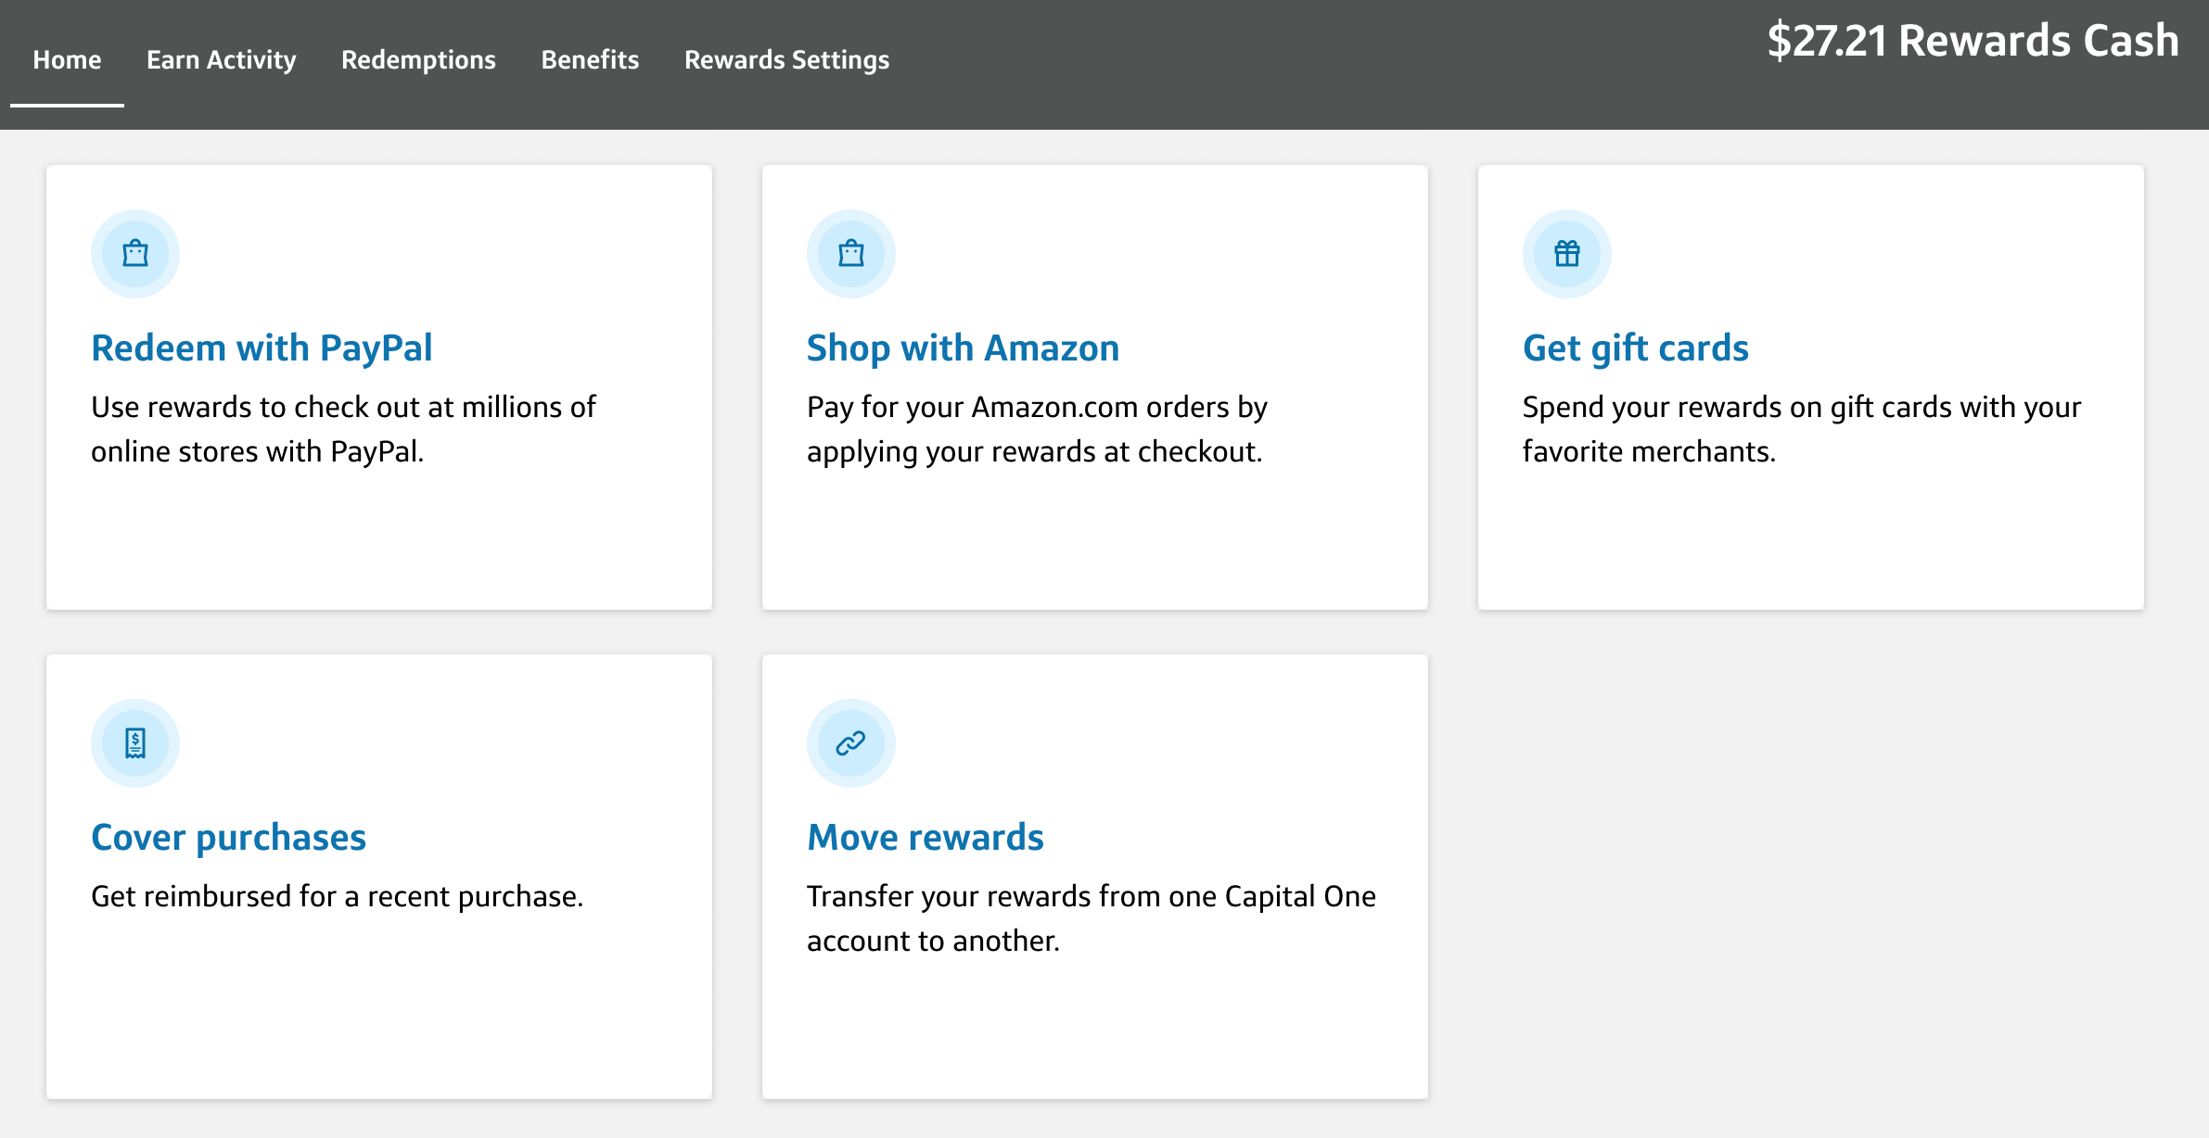Click the 'Transfer your rewards' description text
Screen dimensions: 2209x1138
click(x=1091, y=918)
